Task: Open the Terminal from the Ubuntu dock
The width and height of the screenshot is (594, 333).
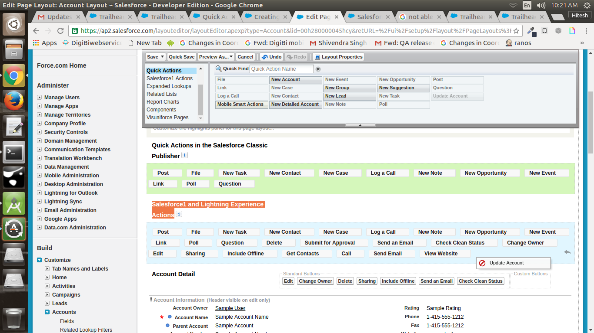Action: [x=14, y=152]
